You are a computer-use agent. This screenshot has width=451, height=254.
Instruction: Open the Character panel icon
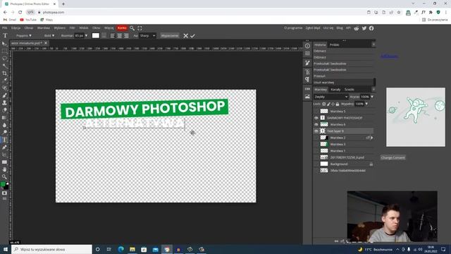(307, 72)
